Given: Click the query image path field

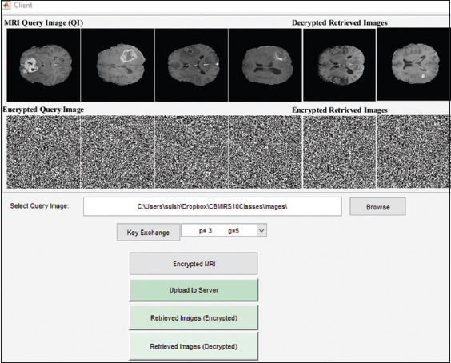Looking at the screenshot, I should (x=213, y=206).
